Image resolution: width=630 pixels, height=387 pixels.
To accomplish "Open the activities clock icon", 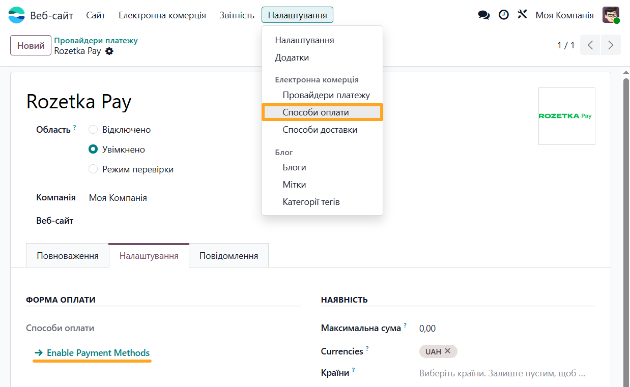I will (x=503, y=15).
